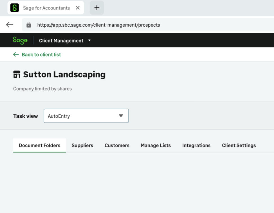Click the Sage logo in header
274x213 pixels.
[20, 40]
